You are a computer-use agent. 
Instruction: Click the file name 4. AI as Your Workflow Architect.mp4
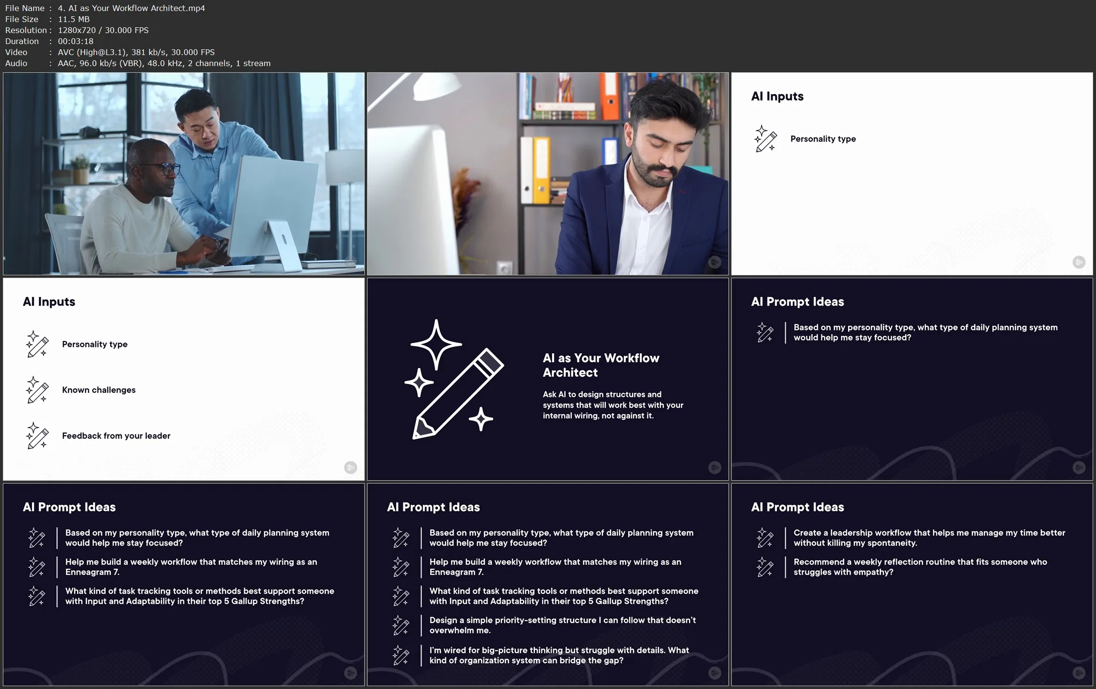[131, 8]
